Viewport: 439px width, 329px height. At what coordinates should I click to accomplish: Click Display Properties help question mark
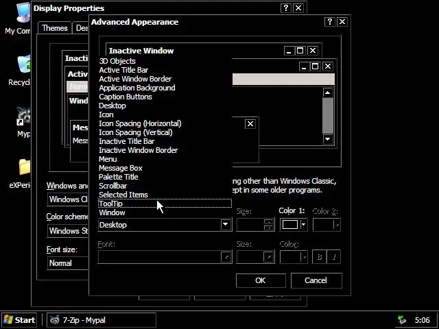pos(286,8)
